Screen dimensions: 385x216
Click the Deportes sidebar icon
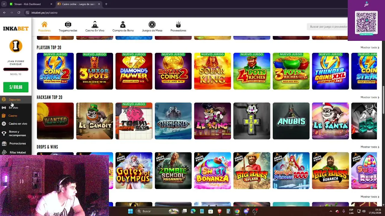(x=4, y=99)
